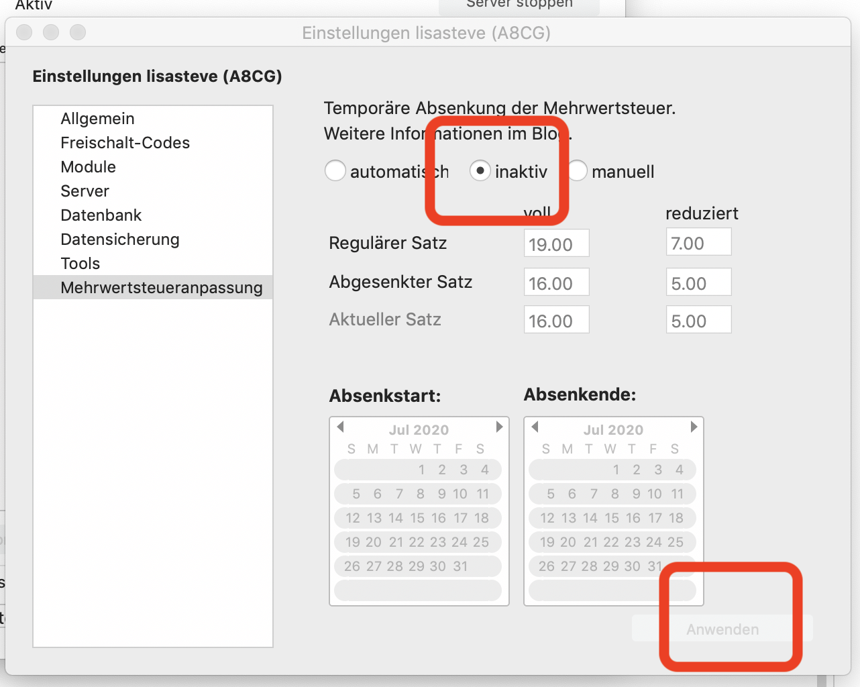Select Mehrwertsteueranpassung in the sidebar

pyautogui.click(x=161, y=288)
